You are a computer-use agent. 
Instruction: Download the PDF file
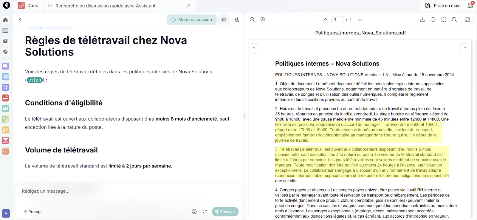(x=422, y=20)
